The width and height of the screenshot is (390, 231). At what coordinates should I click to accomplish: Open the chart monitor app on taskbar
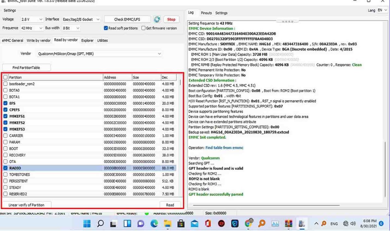pyautogui.click(x=275, y=224)
